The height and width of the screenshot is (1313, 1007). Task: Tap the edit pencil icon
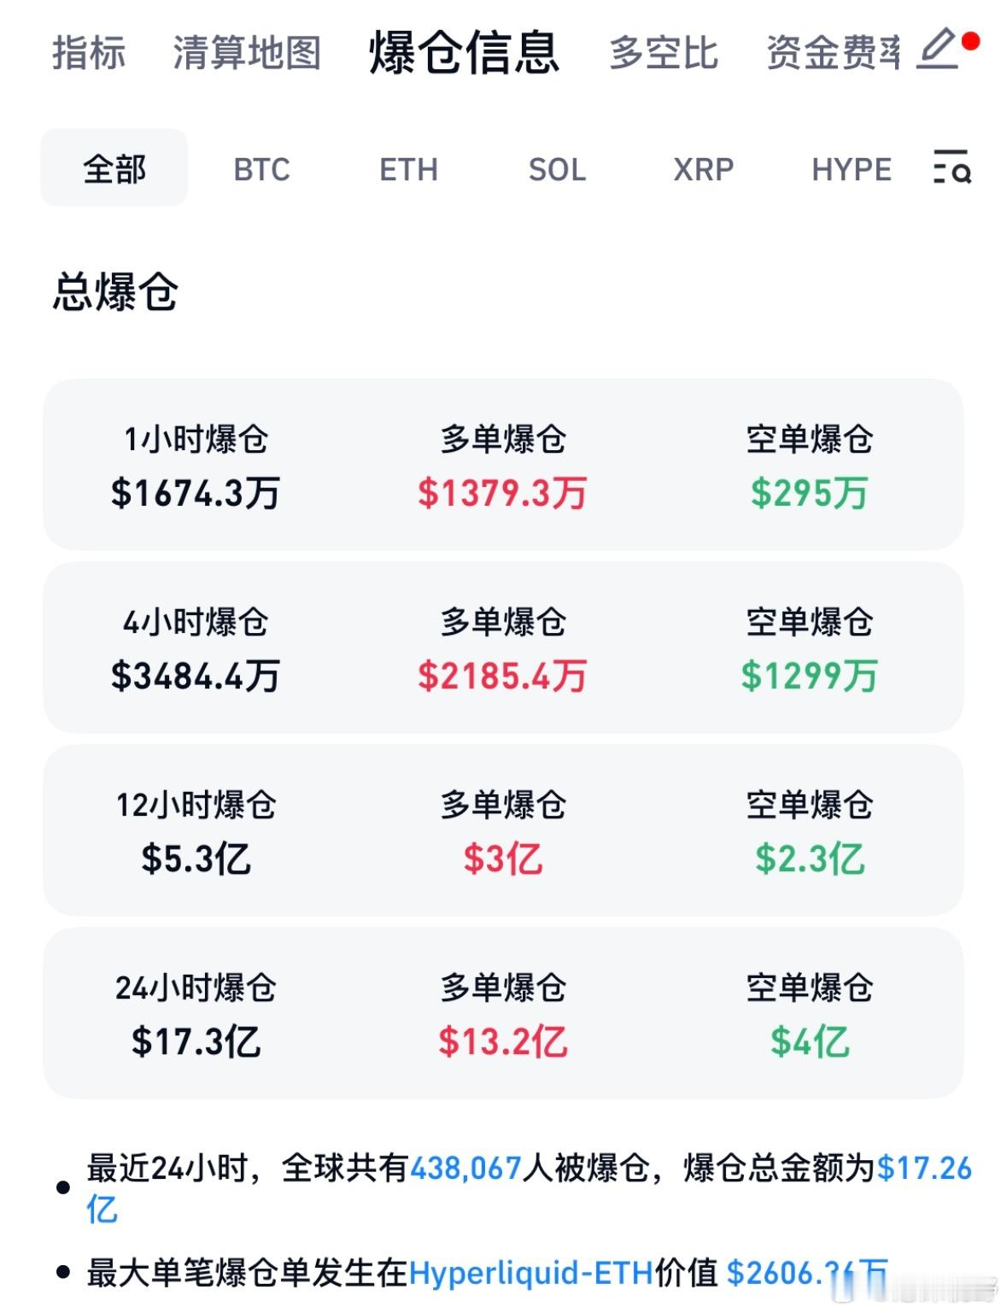click(x=938, y=49)
